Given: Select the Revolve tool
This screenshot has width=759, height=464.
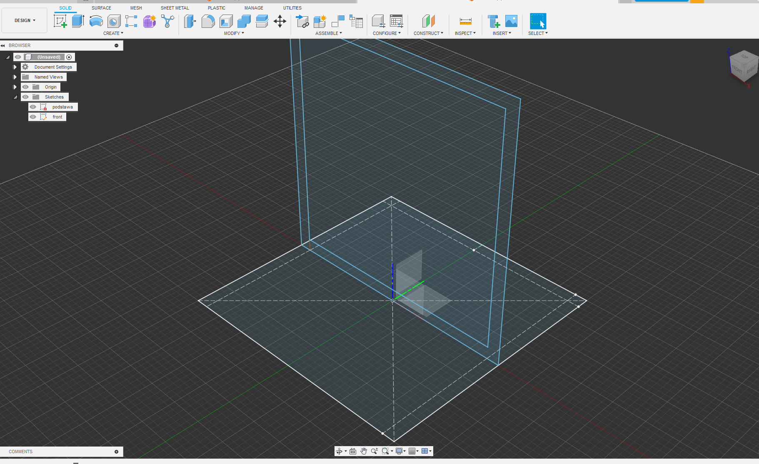Looking at the screenshot, I should coord(96,21).
